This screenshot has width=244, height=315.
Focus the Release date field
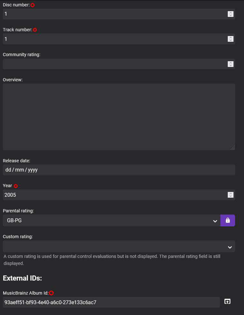[119, 170]
